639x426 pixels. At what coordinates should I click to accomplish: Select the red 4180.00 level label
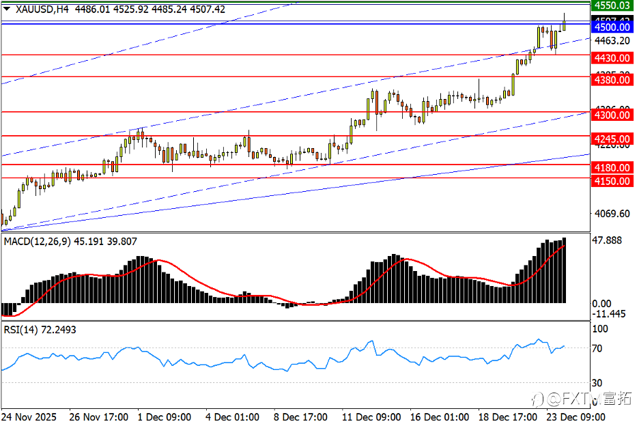pos(612,167)
